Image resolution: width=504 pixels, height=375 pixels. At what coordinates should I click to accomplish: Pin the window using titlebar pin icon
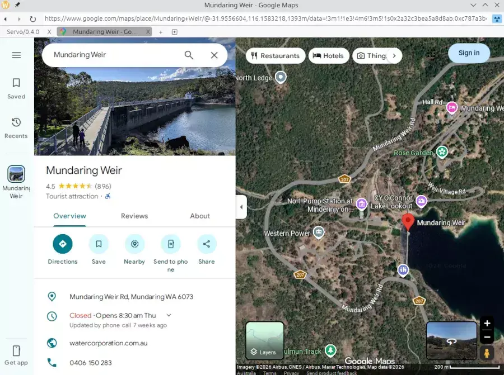tap(17, 5)
